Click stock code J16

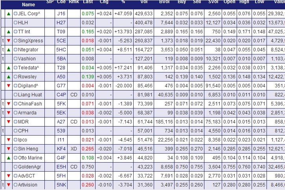(61, 14)
